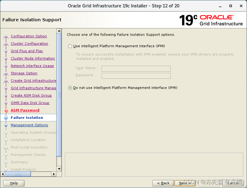Image resolution: width=247 pixels, height=188 pixels.
Task: Click the horizontal scrollbar thumb under step list
Action: coord(18,174)
